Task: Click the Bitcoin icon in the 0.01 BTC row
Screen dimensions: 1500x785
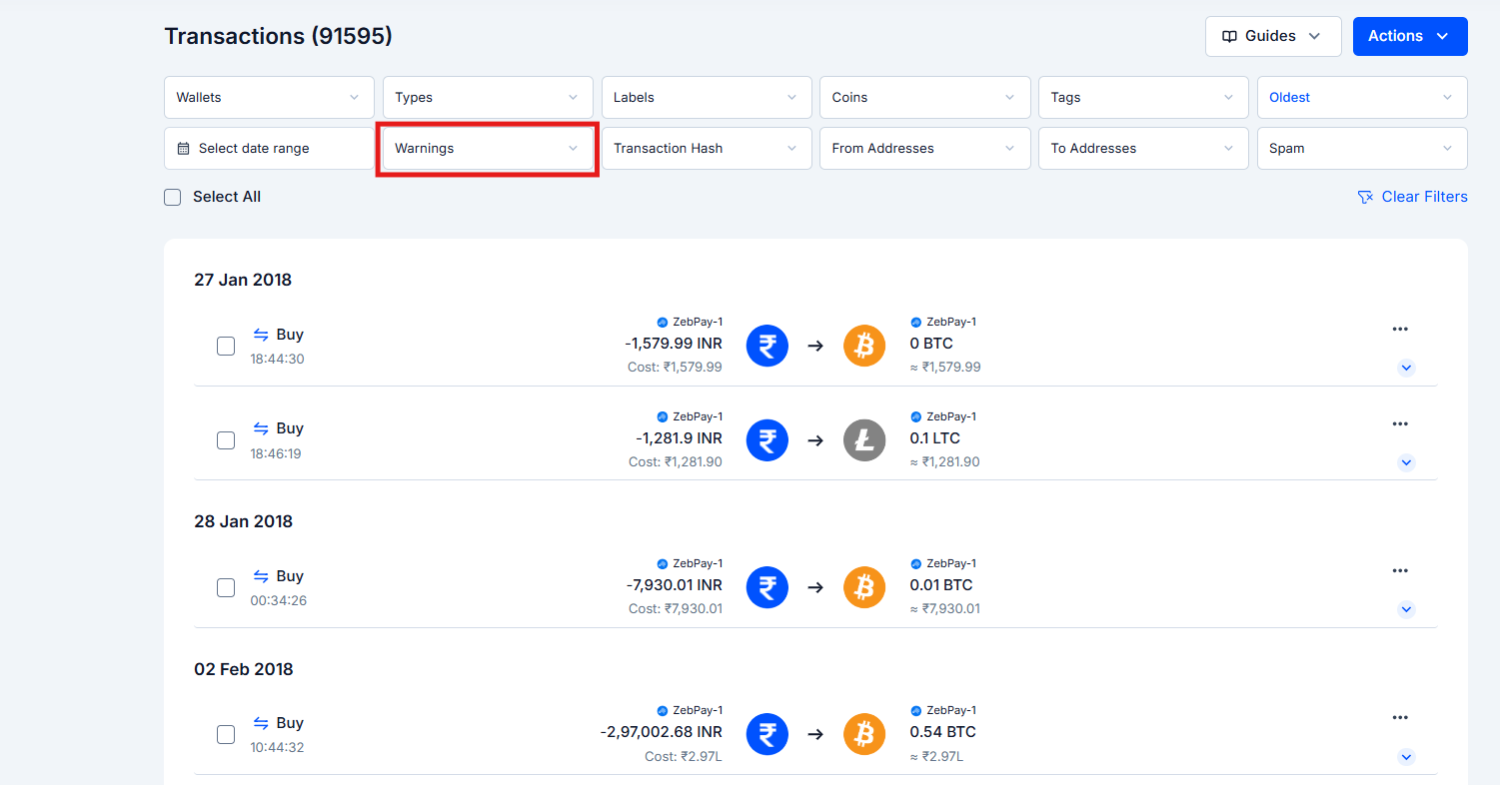Action: click(864, 587)
